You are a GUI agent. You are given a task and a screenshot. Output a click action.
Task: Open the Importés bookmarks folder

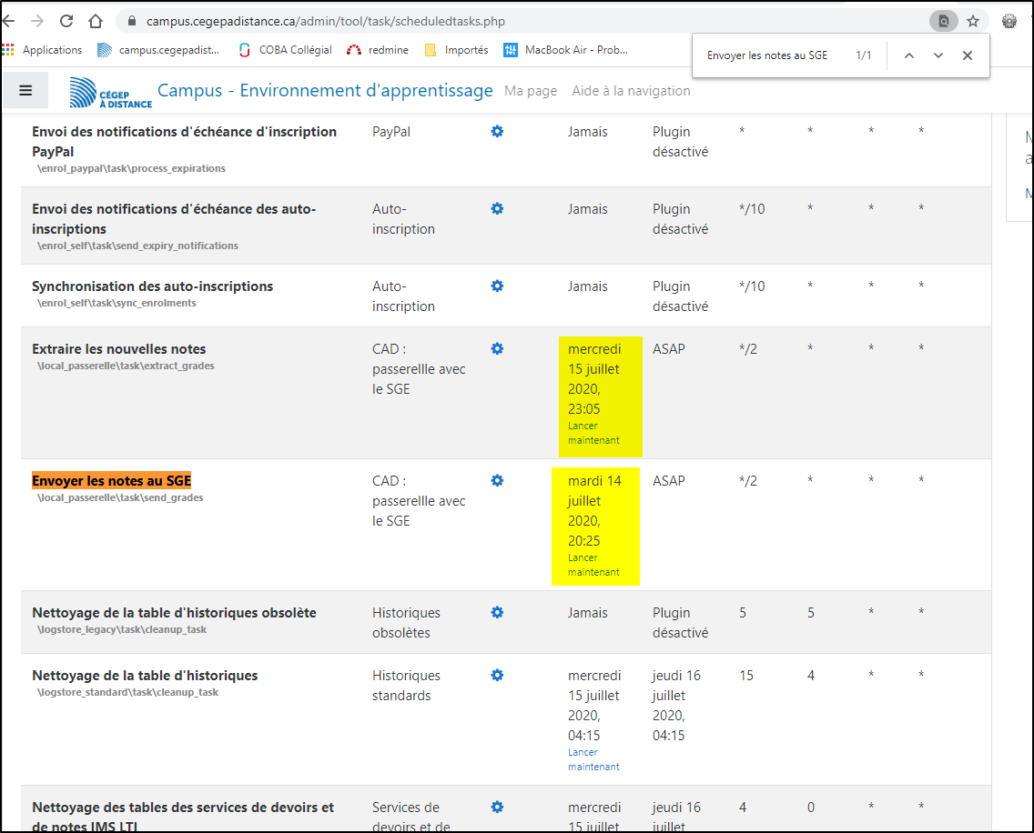457,50
